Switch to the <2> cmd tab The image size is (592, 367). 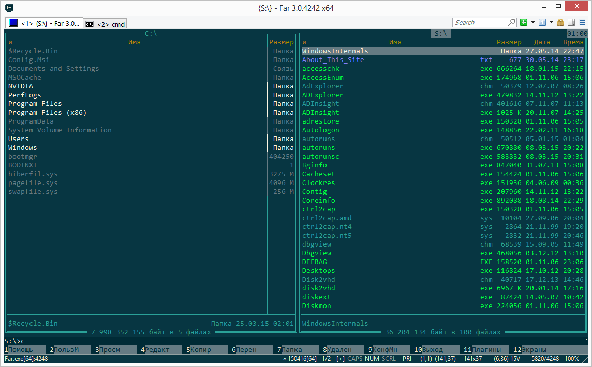[x=105, y=24]
